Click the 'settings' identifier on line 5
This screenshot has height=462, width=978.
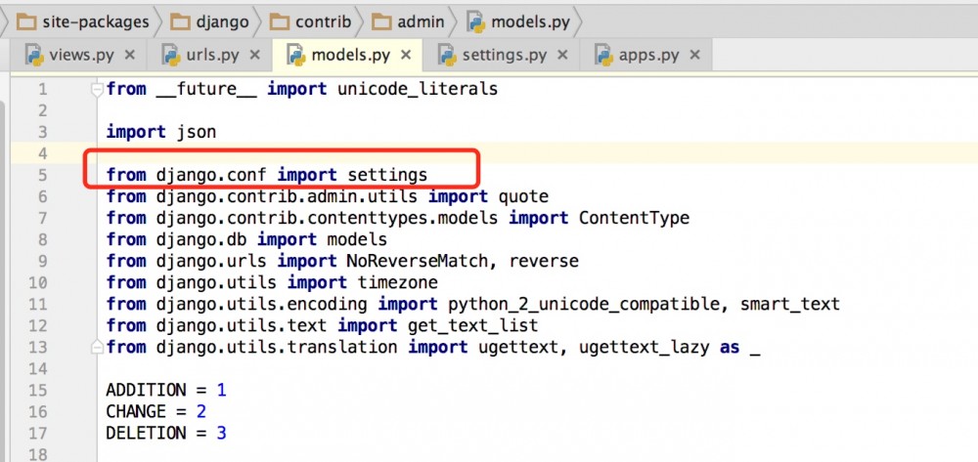[x=387, y=175]
